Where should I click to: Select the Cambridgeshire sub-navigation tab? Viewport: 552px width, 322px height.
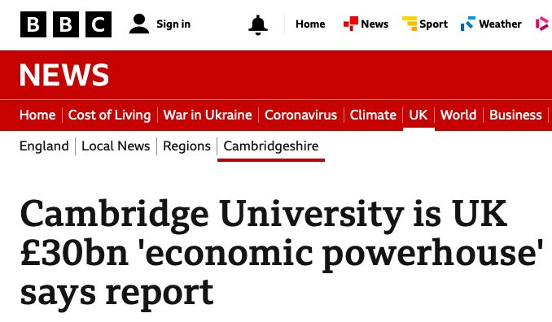click(271, 146)
